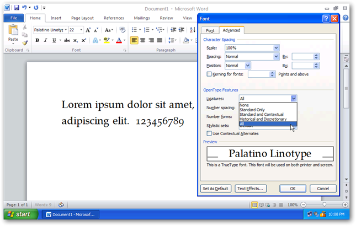The image size is (356, 226).
Task: Open Text Effects in the ribbon
Action: (95, 40)
